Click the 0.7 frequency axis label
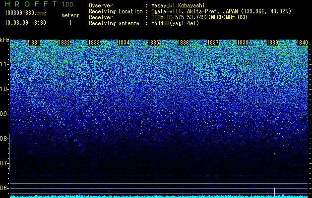 (x=4, y=163)
